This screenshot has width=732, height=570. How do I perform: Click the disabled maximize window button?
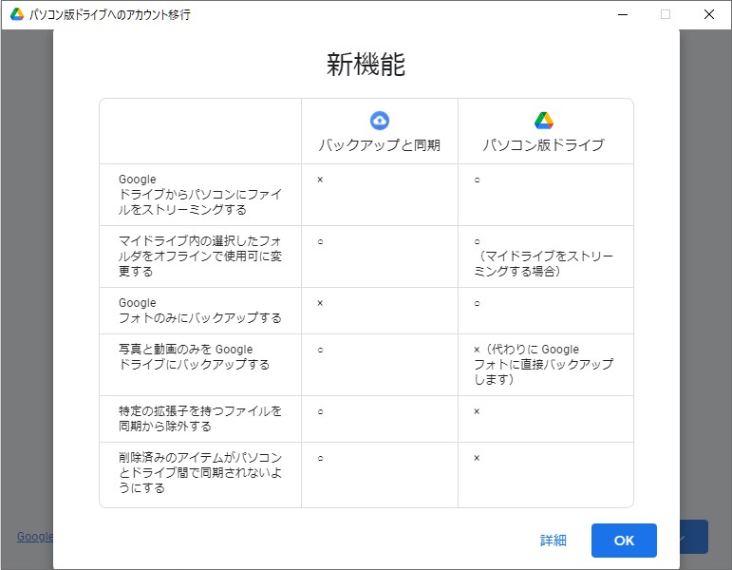pyautogui.click(x=666, y=14)
